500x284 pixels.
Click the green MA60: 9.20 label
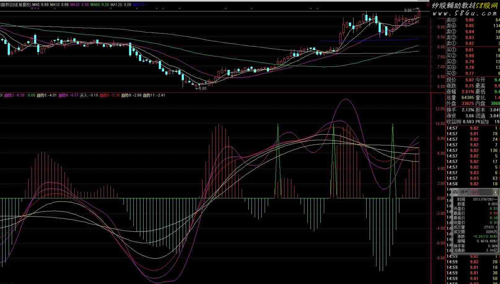click(99, 5)
